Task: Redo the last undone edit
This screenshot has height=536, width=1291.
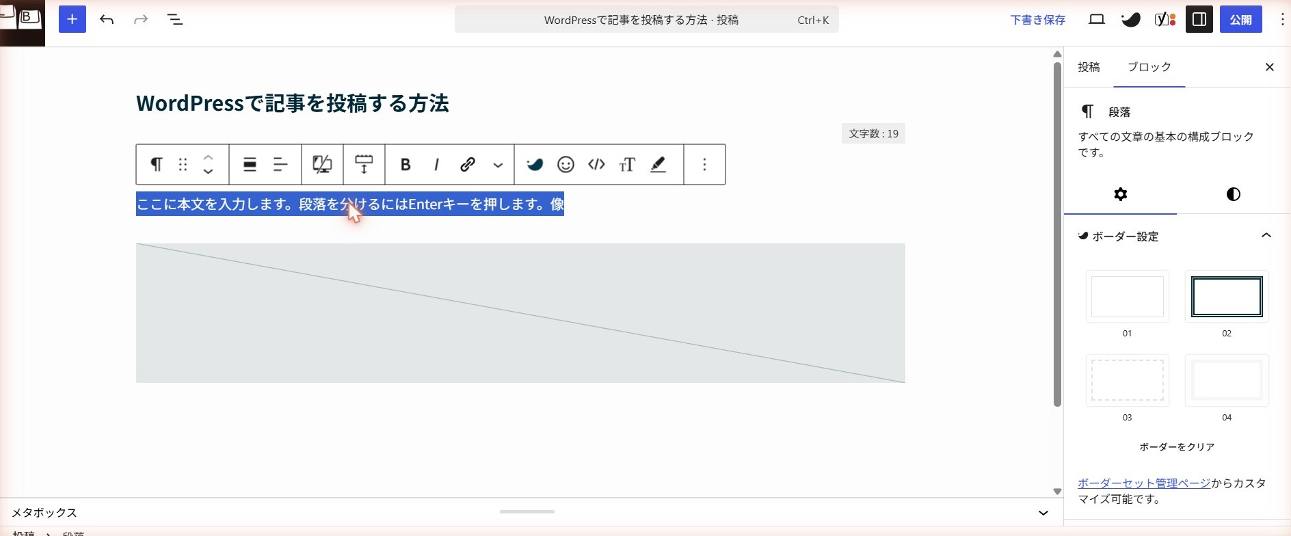Action: (141, 19)
